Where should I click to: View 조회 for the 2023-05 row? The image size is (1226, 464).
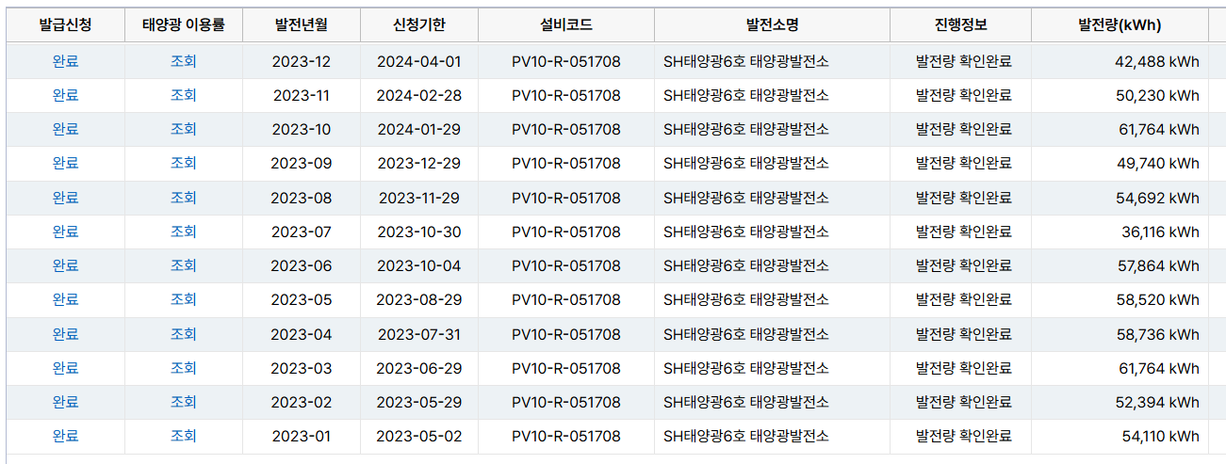pyautogui.click(x=183, y=299)
